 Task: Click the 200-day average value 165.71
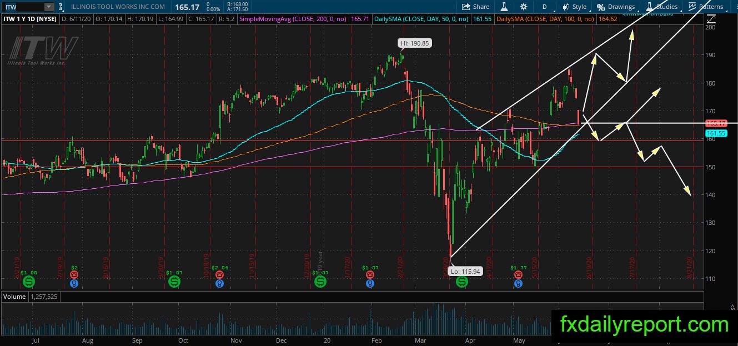click(x=360, y=19)
